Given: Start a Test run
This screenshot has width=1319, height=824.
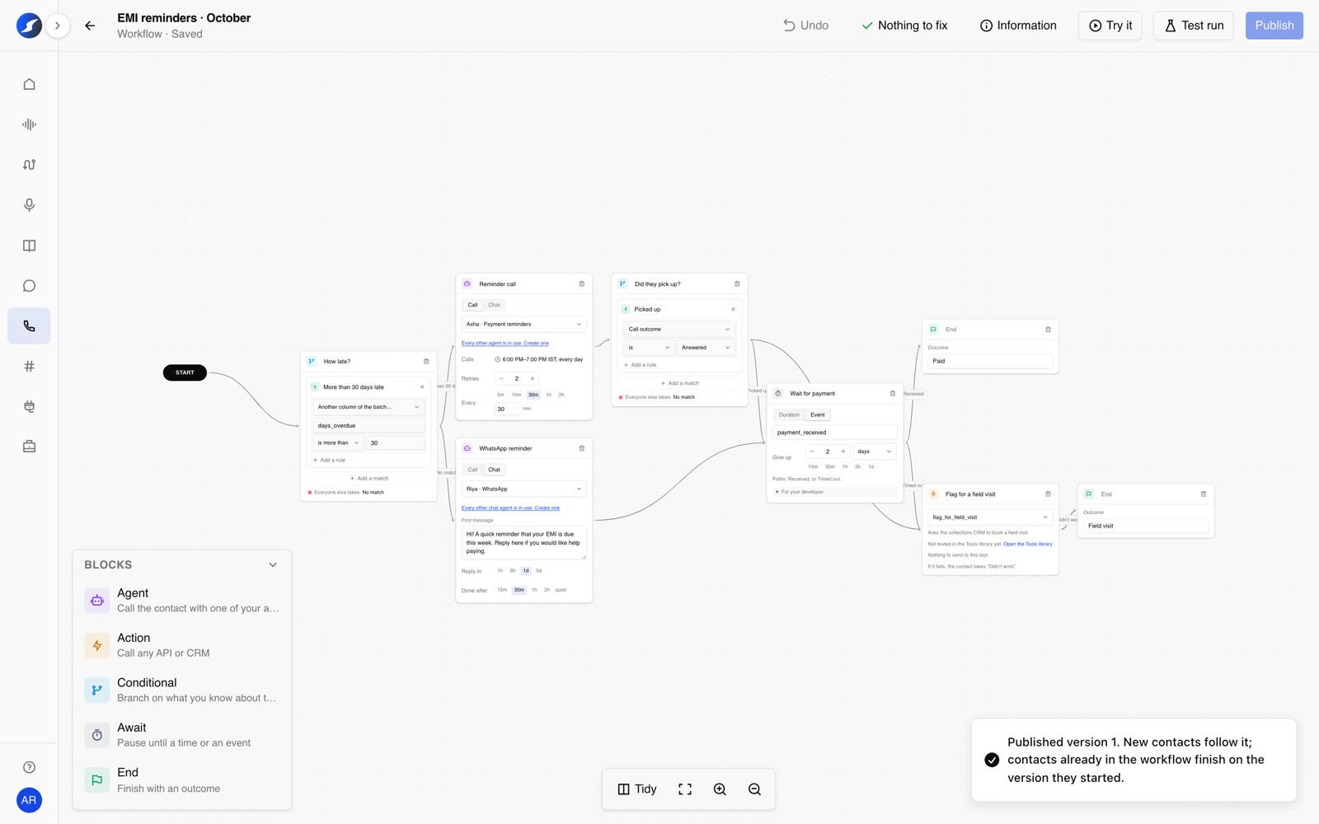Looking at the screenshot, I should coord(1194,26).
